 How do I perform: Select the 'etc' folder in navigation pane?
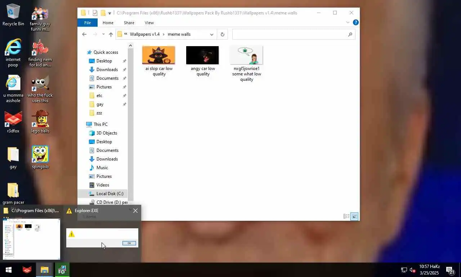tap(99, 96)
